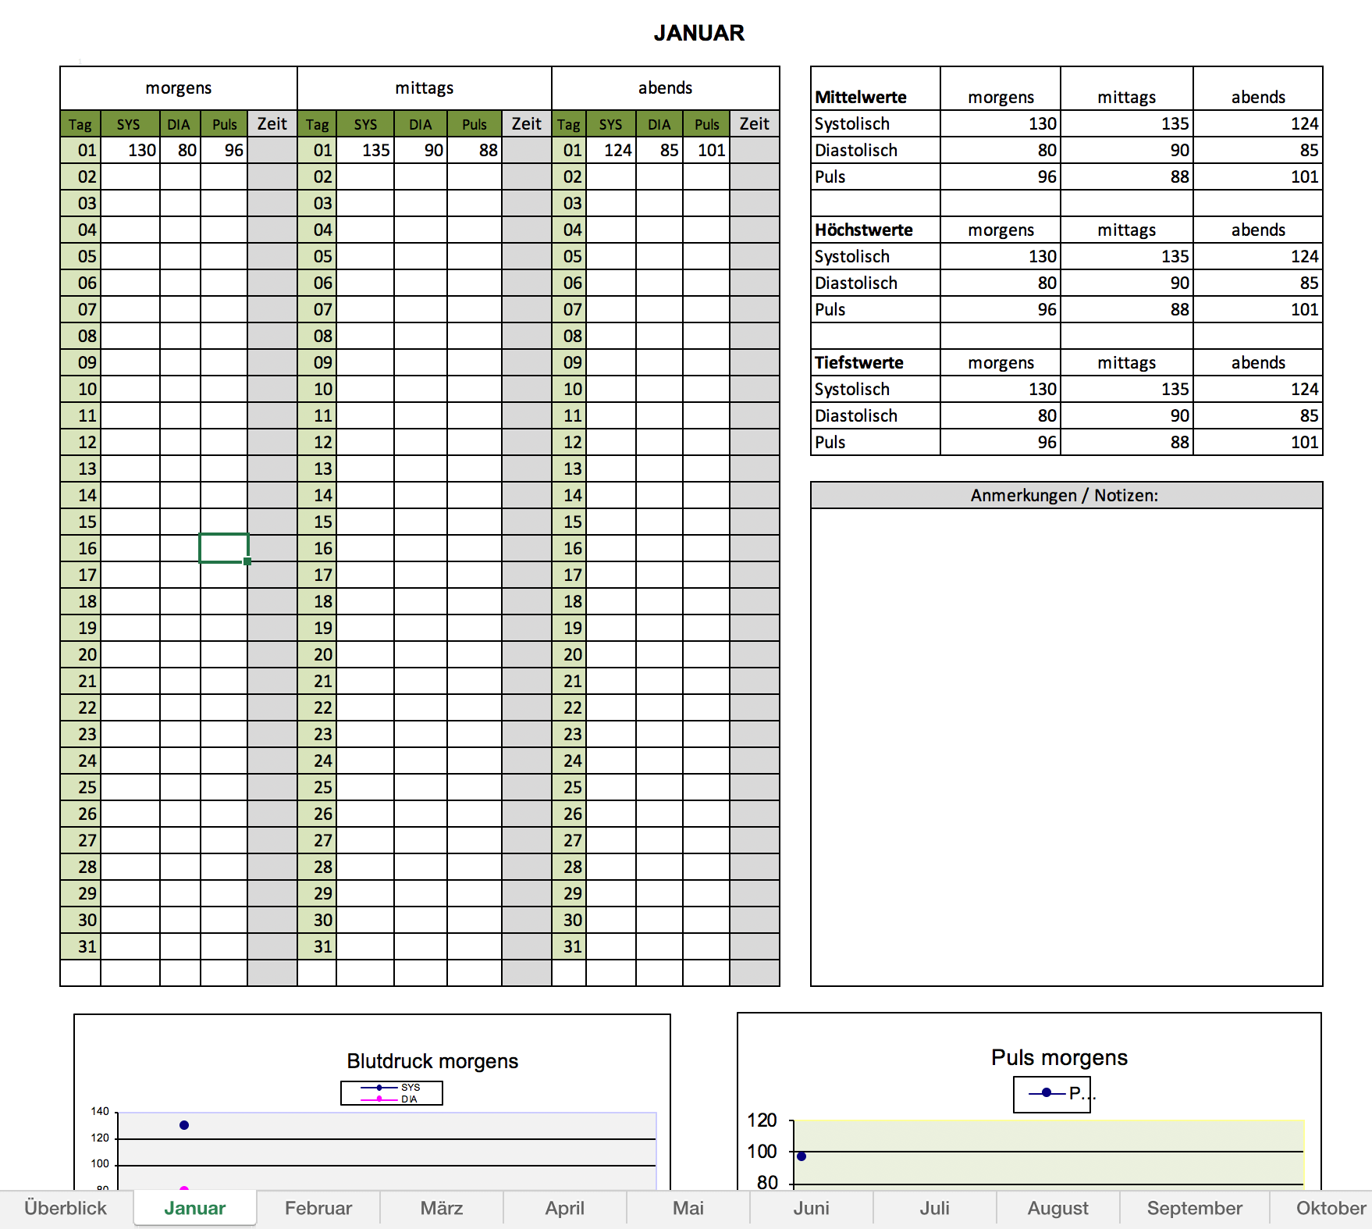The width and height of the screenshot is (1372, 1229).
Task: Select day 25 in the abends Tag column
Action: coord(570,787)
